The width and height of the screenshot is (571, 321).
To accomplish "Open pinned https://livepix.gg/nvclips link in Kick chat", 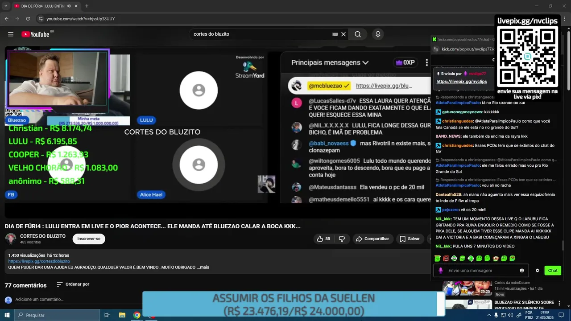I will pyautogui.click(x=462, y=82).
